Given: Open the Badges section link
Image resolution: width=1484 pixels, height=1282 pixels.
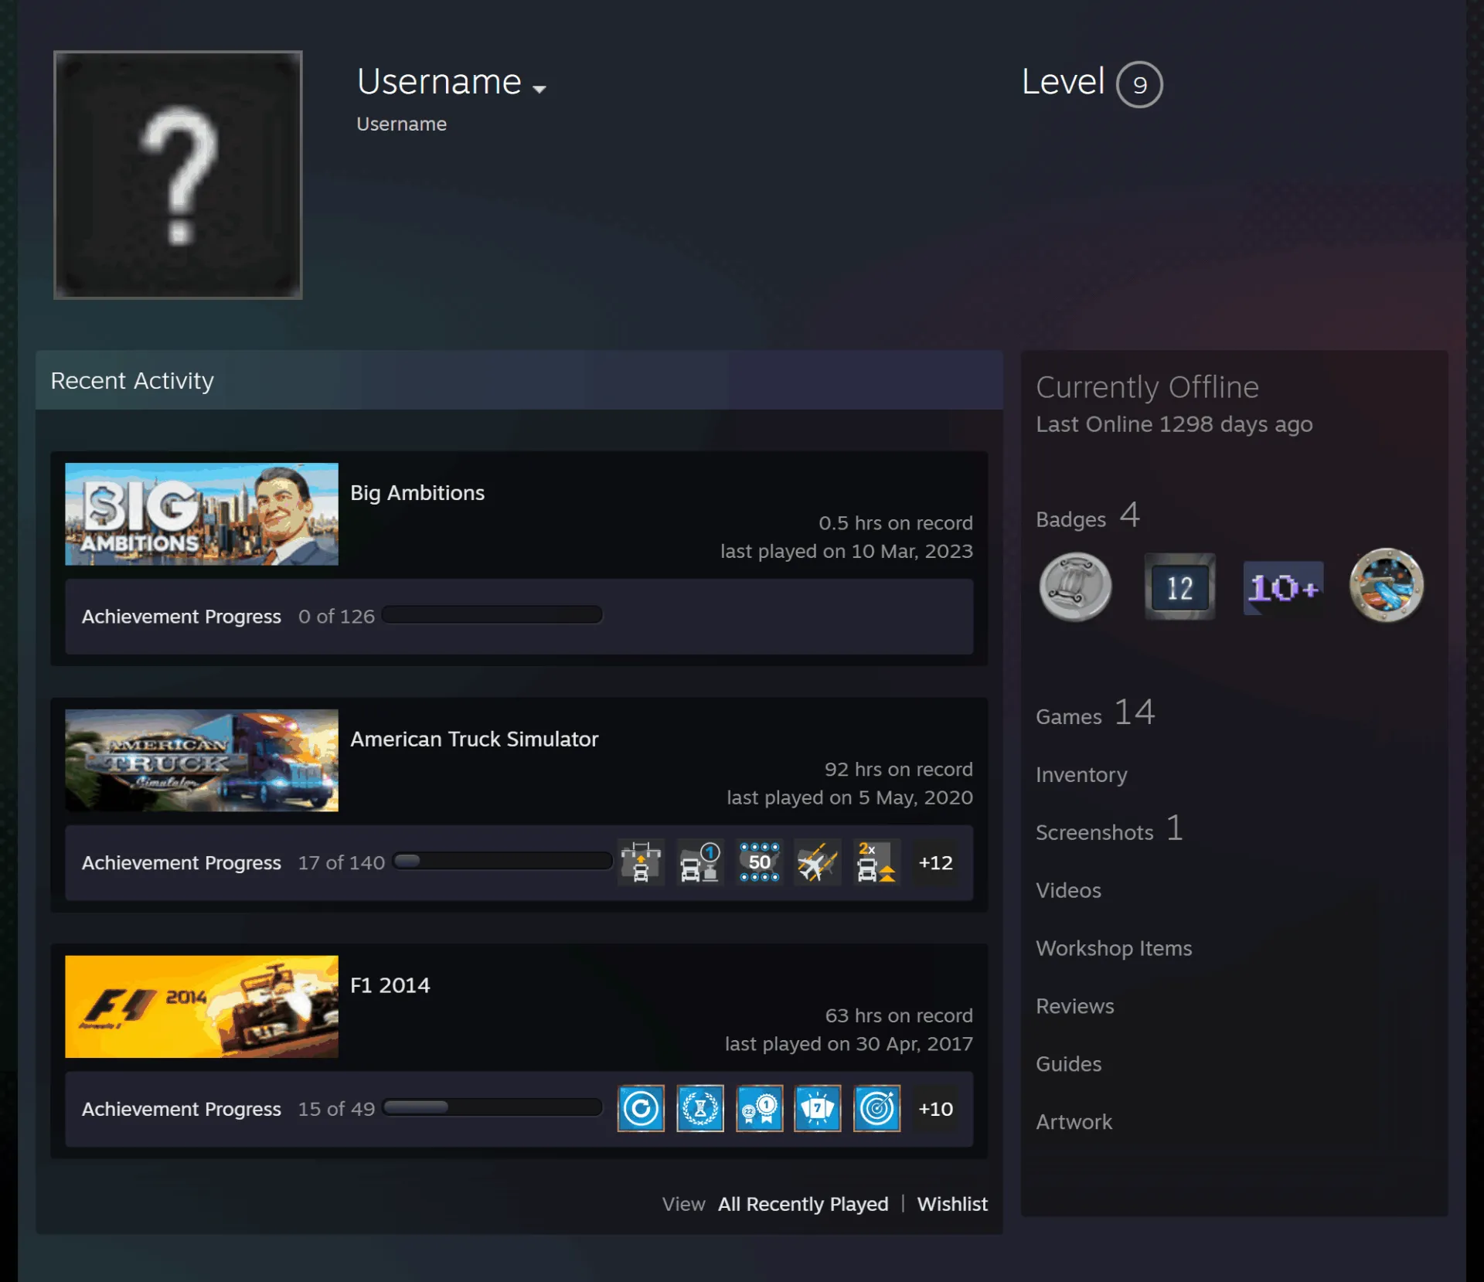Looking at the screenshot, I should pyautogui.click(x=1087, y=516).
